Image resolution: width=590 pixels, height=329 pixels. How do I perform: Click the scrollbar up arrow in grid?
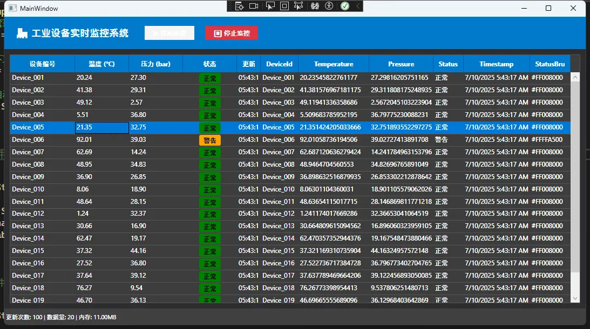click(x=575, y=78)
